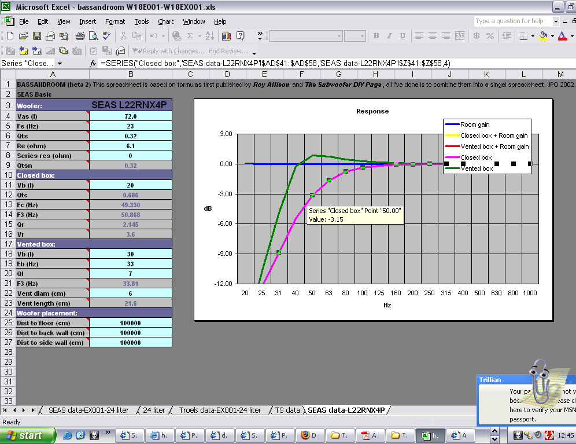
Task: Open the Fill Color dropdown arrow
Action: pos(552,36)
